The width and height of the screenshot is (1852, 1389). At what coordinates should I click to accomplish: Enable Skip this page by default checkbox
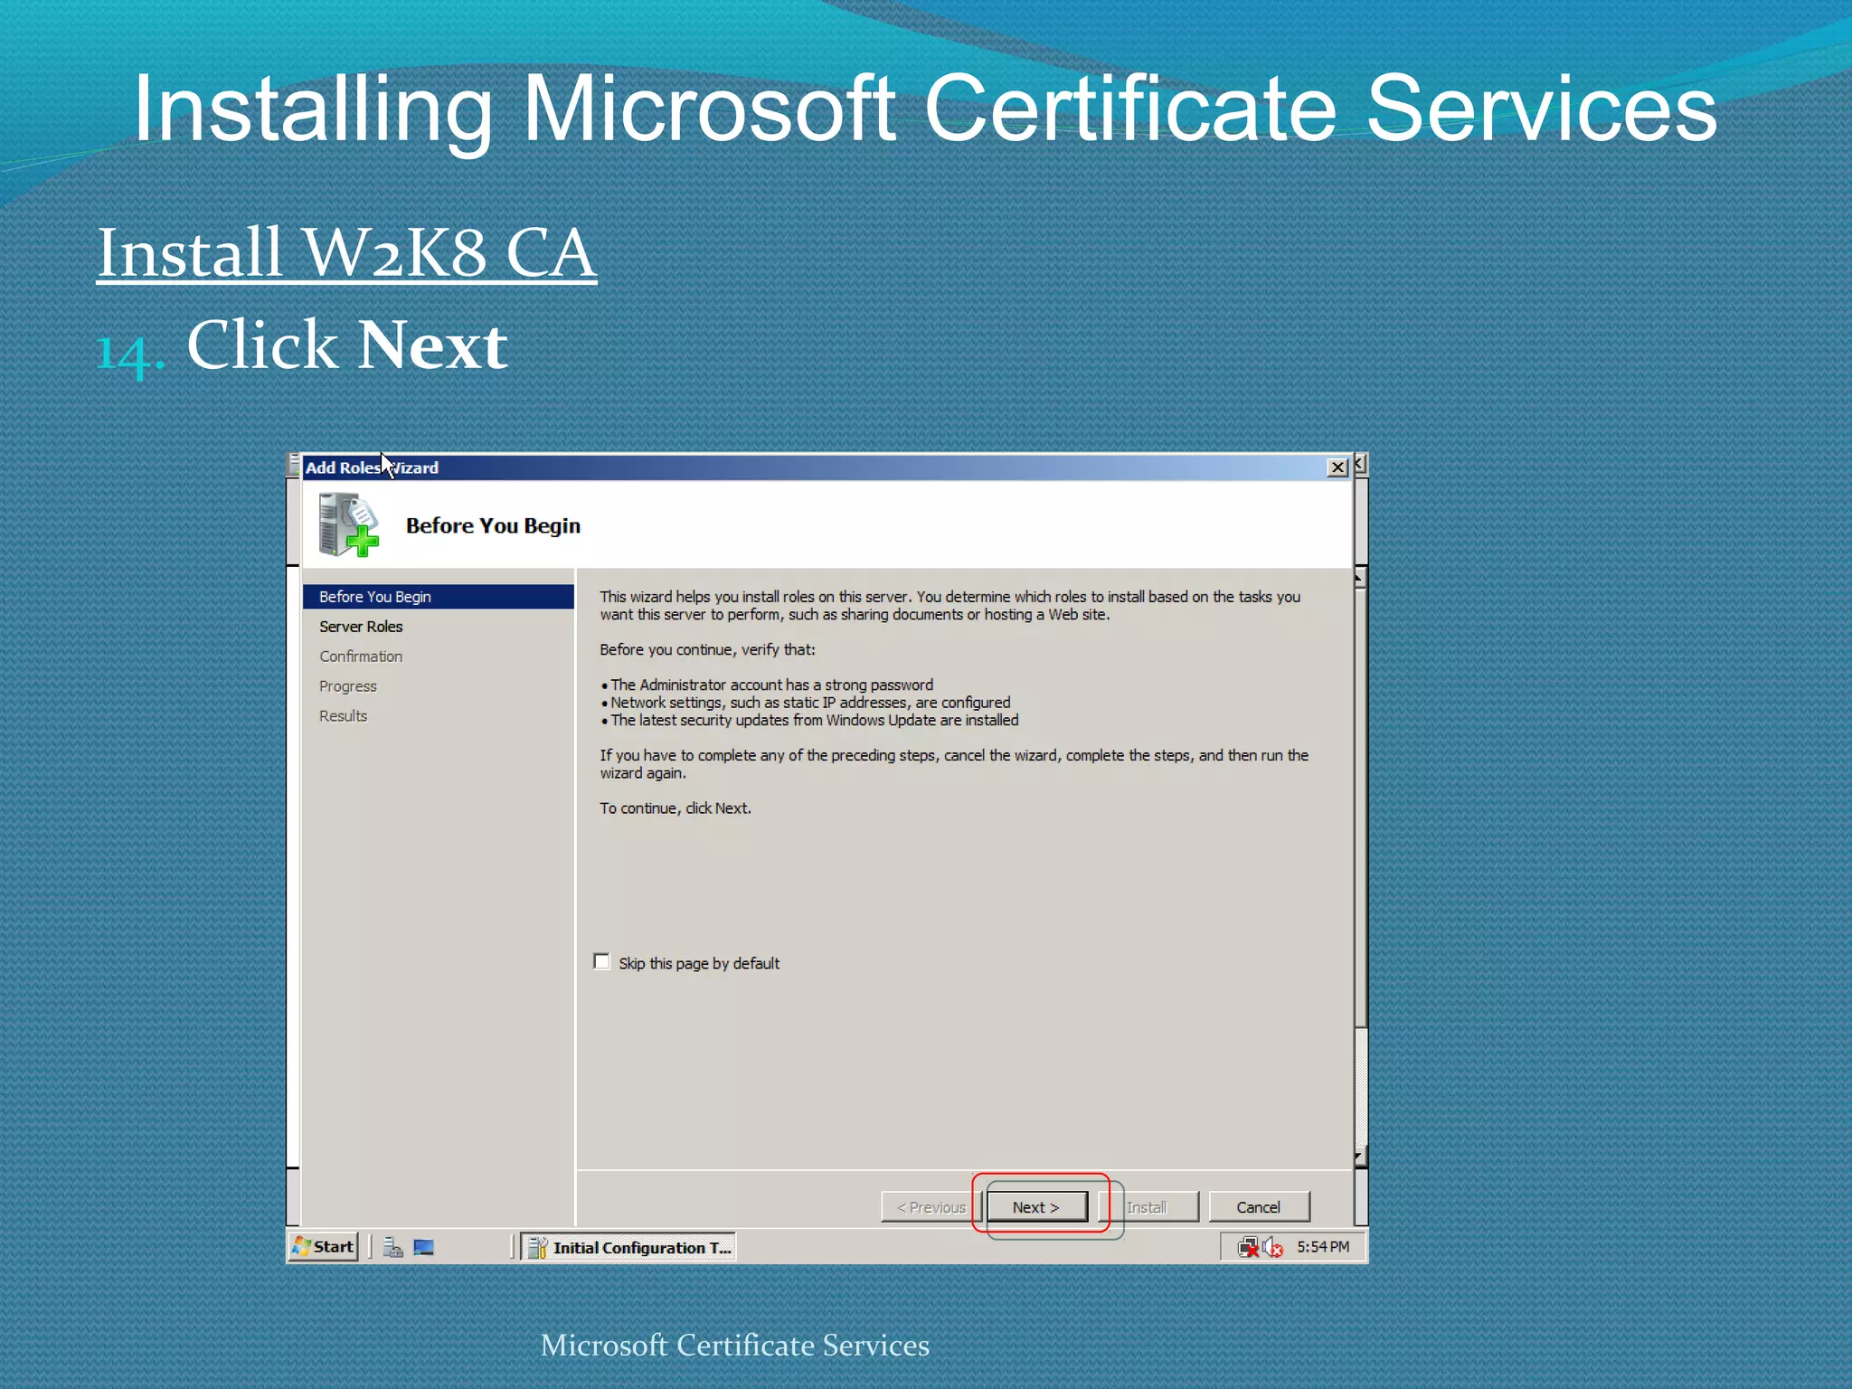(x=602, y=961)
